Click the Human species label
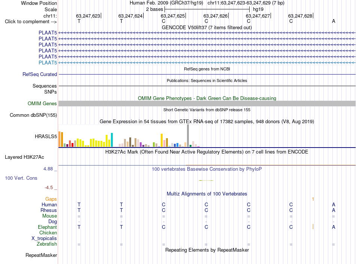 [49, 205]
